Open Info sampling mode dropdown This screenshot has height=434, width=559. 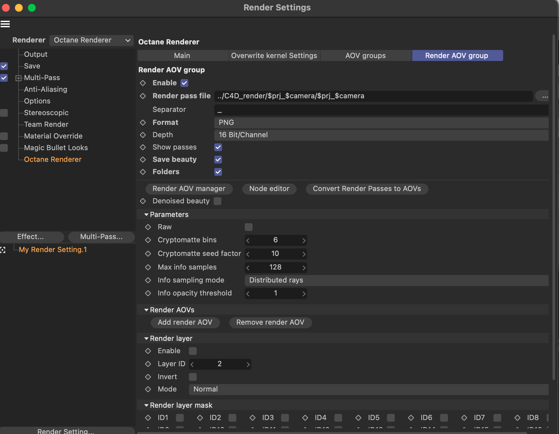pyautogui.click(x=397, y=280)
